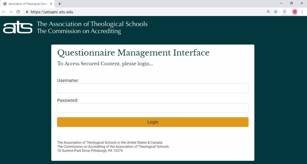Viewport: 307px width, 164px height.
Task: Click into the Username field
Action: coord(153,88)
